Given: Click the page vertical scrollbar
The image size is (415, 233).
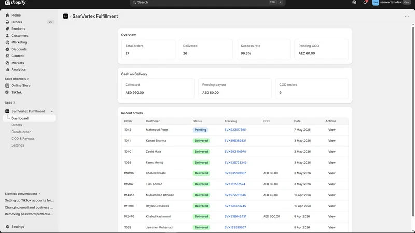Looking at the screenshot, I should [413, 122].
